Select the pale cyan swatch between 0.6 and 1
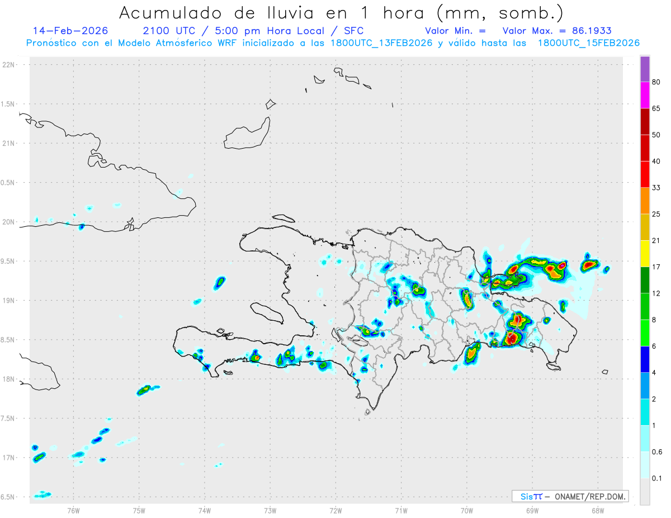The image size is (671, 518). click(x=645, y=438)
